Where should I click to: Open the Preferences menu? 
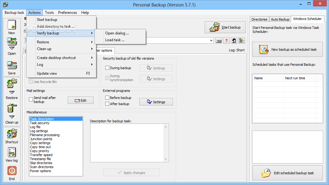coord(67,13)
